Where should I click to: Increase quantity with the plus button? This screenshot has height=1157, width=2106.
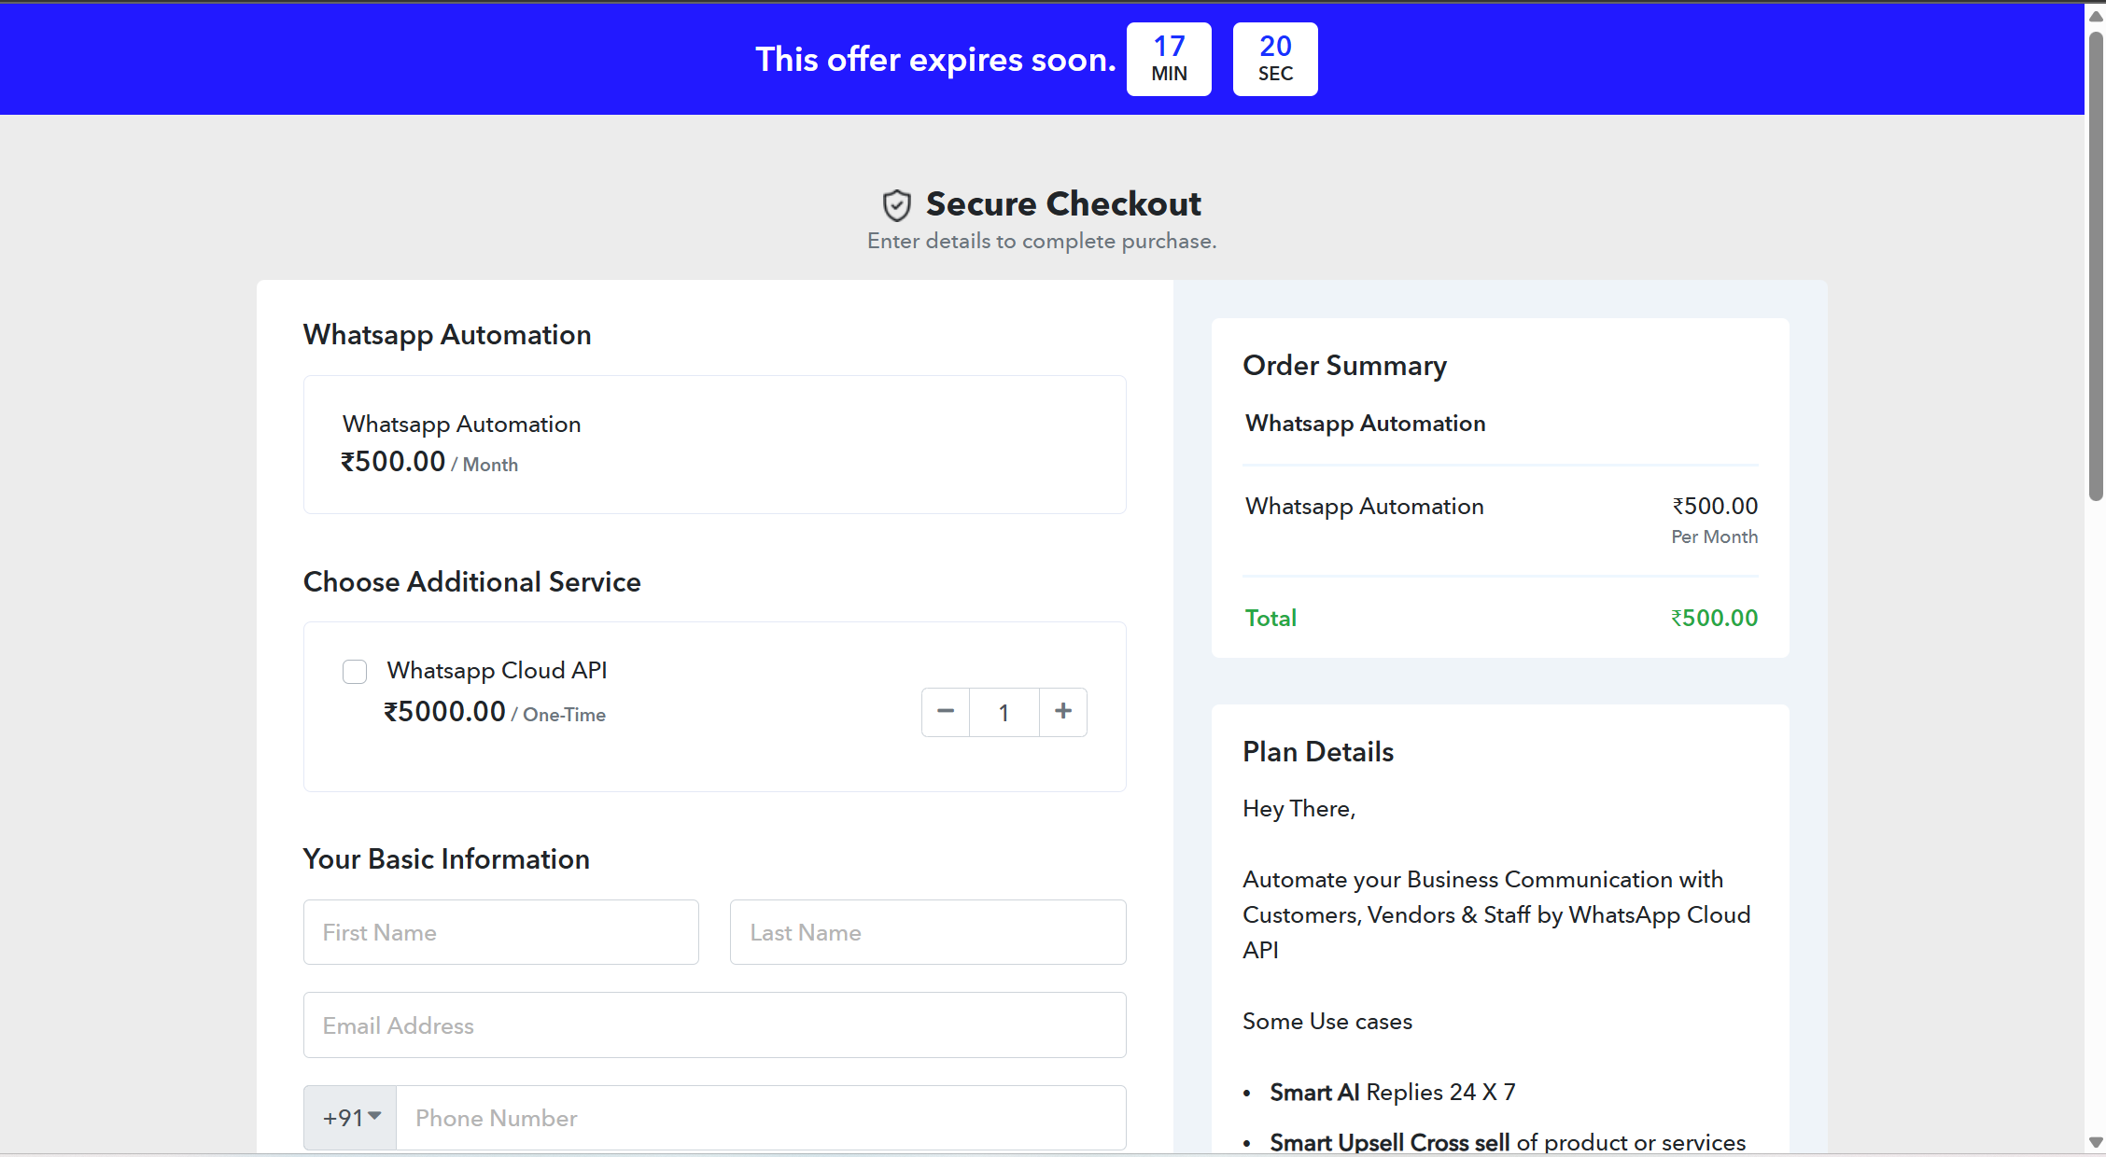pyautogui.click(x=1063, y=712)
